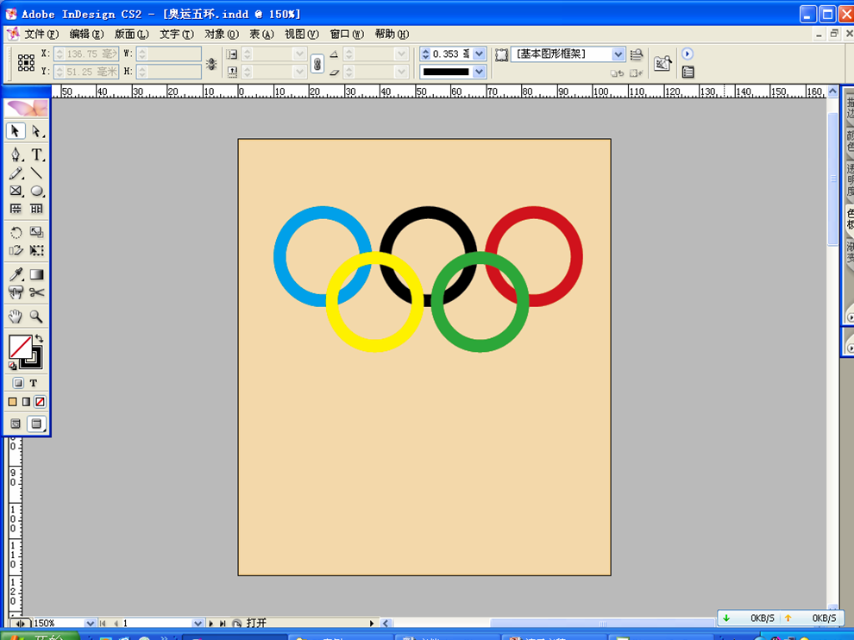Image resolution: width=854 pixels, height=640 pixels.
Task: Select the Scissors tool
Action: 37,292
